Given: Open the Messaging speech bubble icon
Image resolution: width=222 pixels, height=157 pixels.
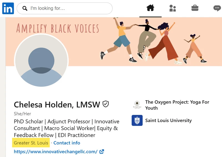Looking at the screenshot, I should [217, 8].
